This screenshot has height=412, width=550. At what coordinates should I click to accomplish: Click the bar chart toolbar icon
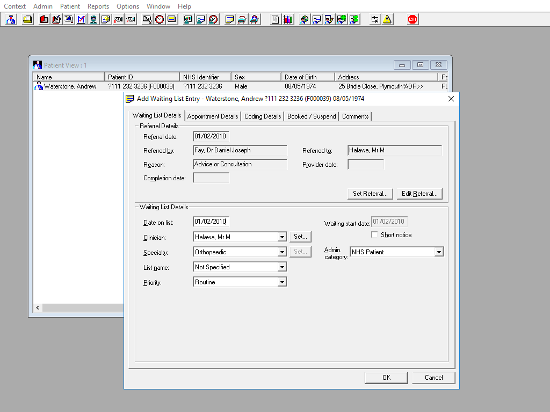(x=288, y=19)
